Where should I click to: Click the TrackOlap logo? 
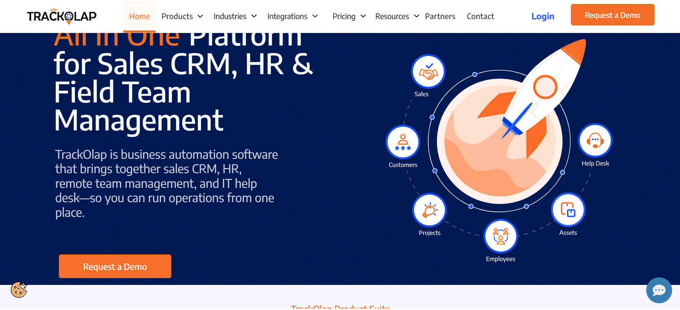point(62,16)
